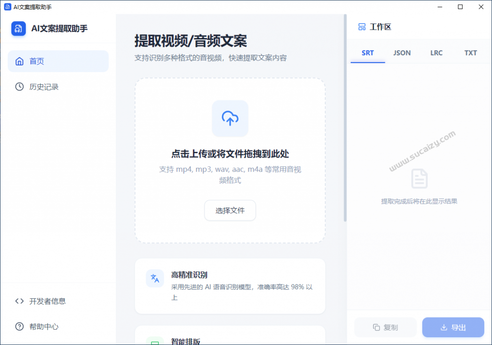Click the 选择文件 button

coord(230,210)
